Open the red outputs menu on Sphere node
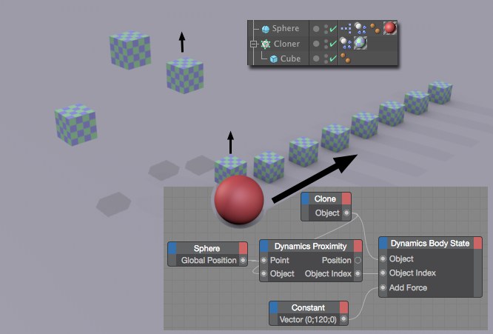 point(243,248)
